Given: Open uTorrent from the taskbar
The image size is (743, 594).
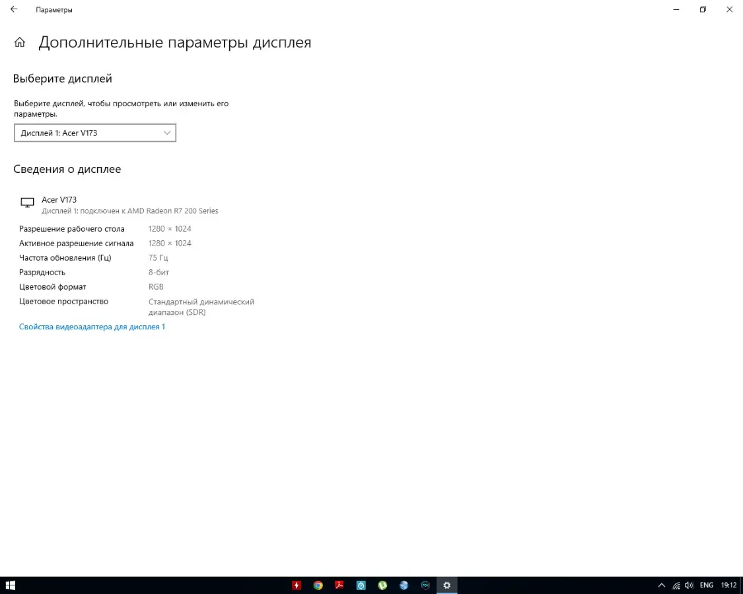Looking at the screenshot, I should coord(382,585).
